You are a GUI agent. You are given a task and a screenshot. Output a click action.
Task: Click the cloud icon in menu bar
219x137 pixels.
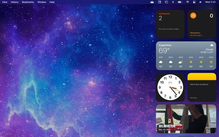[152, 2]
